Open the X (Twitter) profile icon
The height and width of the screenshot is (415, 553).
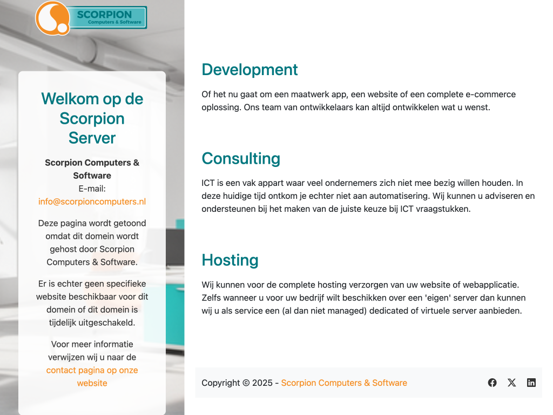coord(511,383)
